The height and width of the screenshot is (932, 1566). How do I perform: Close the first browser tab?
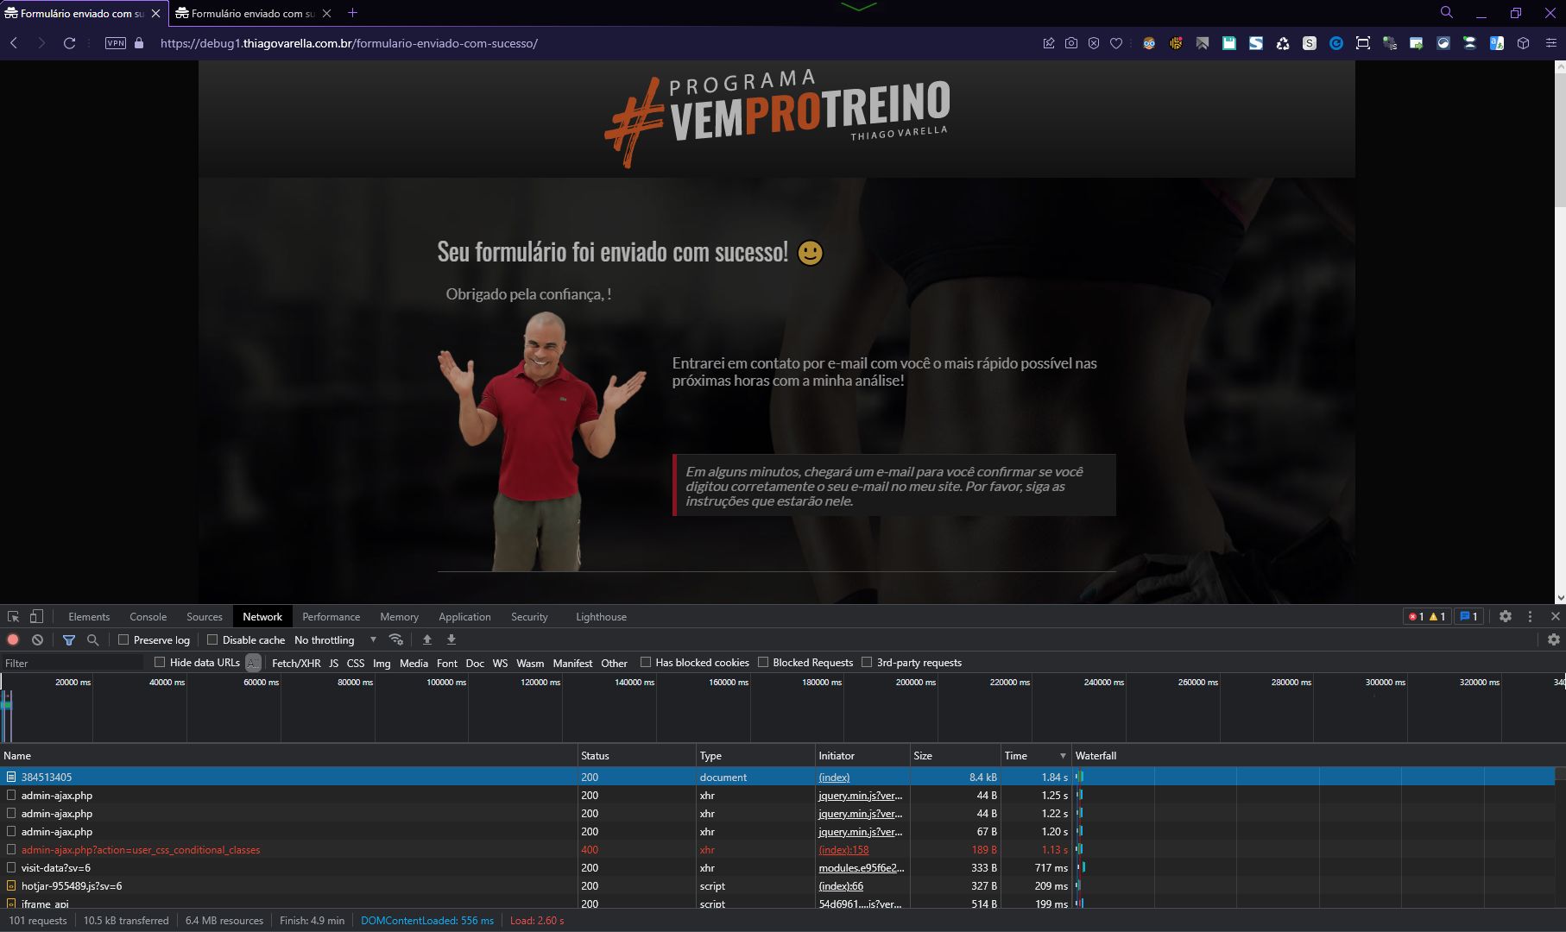(x=155, y=14)
